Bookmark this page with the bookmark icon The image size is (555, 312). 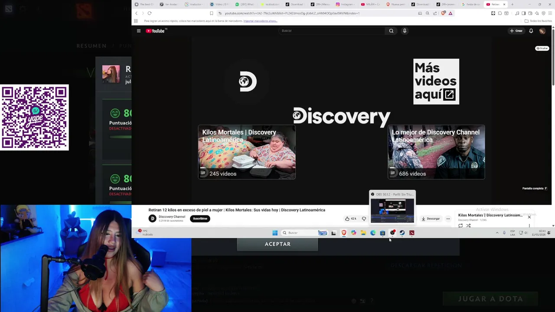click(x=211, y=13)
